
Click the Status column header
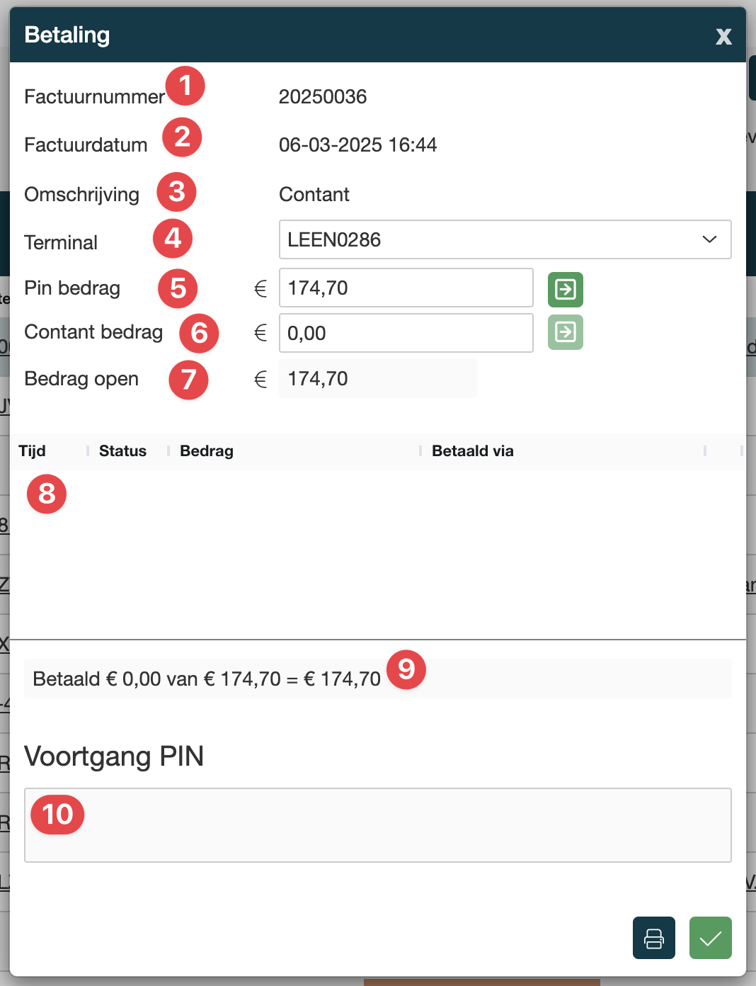pyautogui.click(x=122, y=451)
